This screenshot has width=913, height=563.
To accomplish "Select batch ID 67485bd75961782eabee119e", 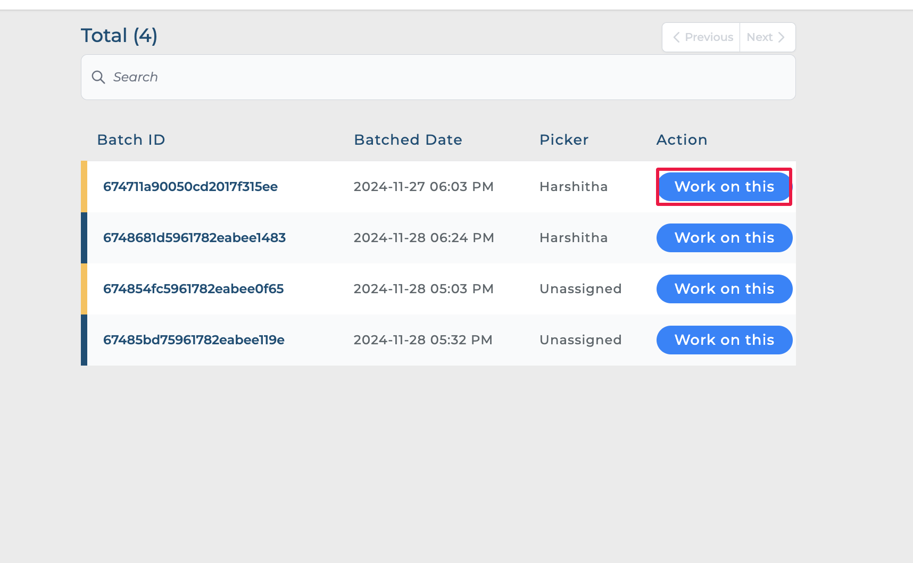I will click(194, 340).
